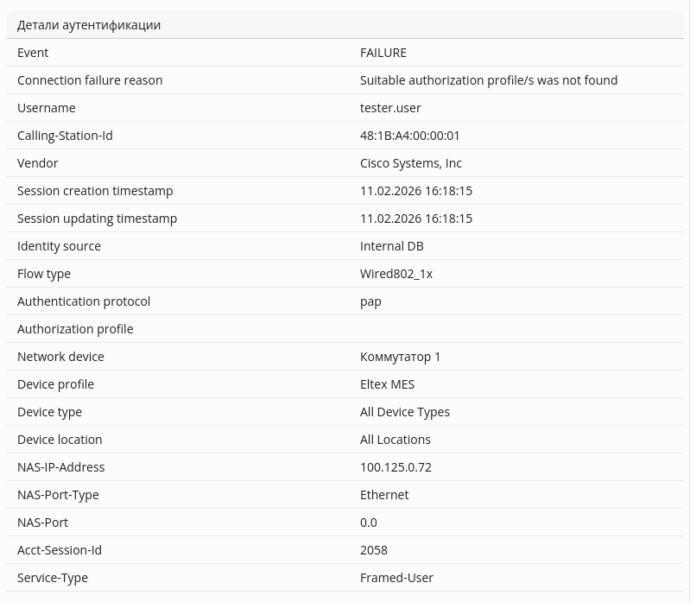Click the username value tester.user

(x=390, y=108)
